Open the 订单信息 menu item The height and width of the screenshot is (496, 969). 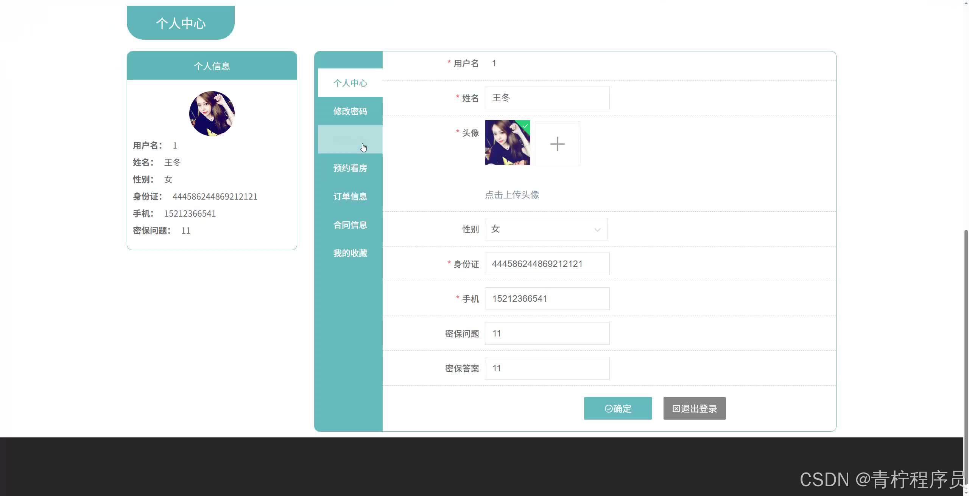pos(350,196)
